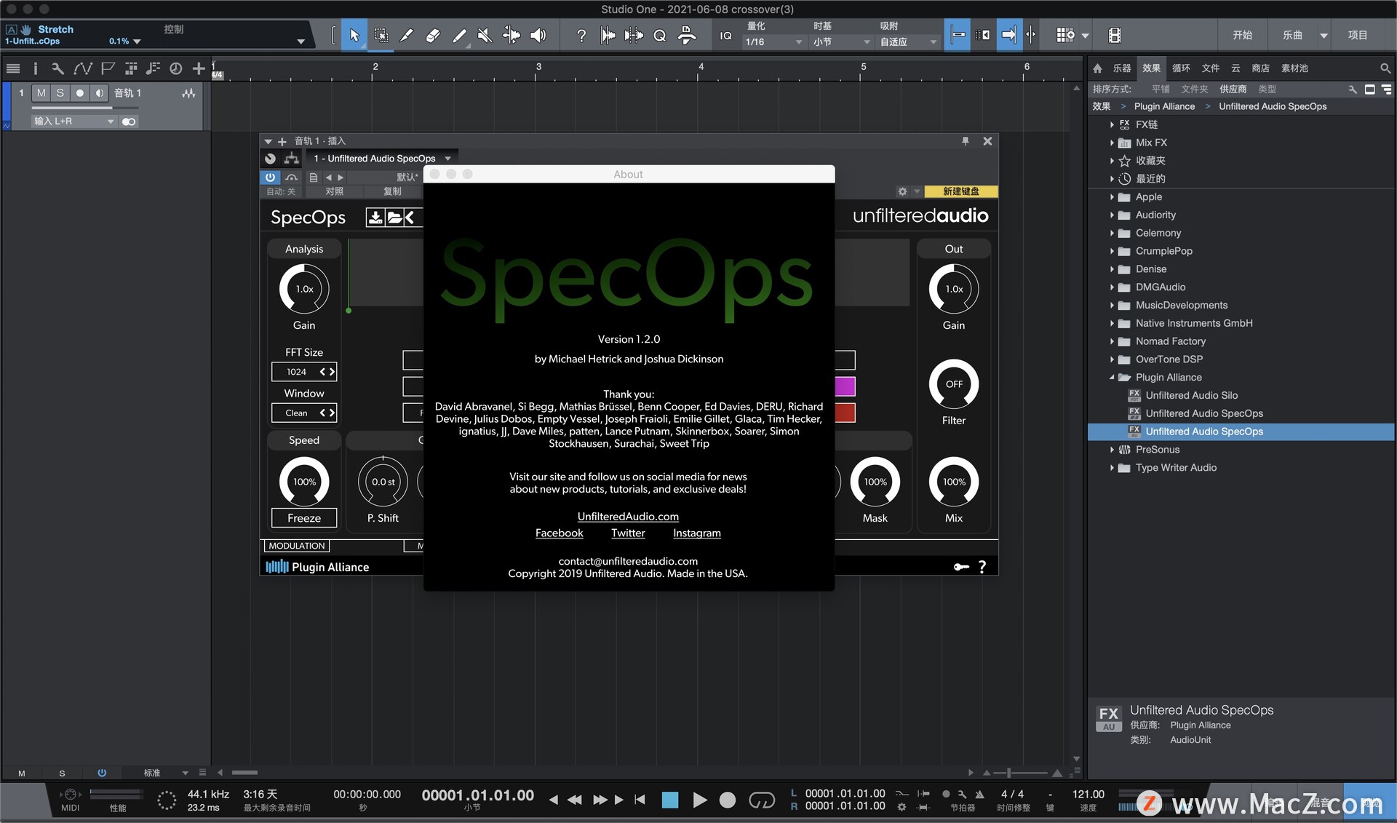Click the question mark help icon in toolbar
1397x823 pixels.
(x=581, y=35)
